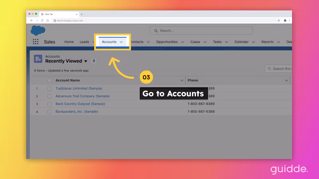Open the Account Name column menu

click(182, 80)
